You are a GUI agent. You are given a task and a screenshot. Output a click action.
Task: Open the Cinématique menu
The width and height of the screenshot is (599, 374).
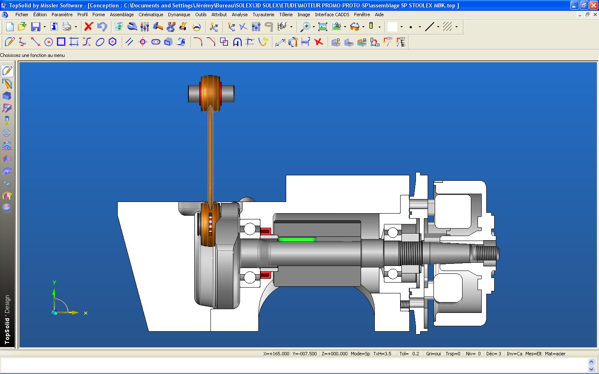pos(151,15)
